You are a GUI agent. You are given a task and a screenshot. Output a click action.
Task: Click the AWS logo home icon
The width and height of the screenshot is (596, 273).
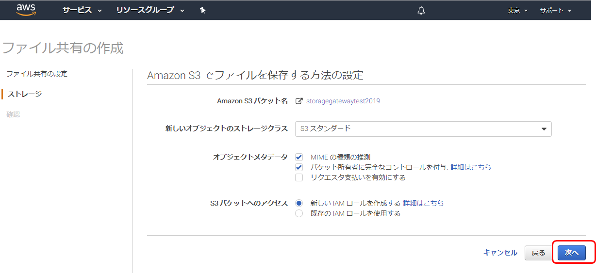pyautogui.click(x=26, y=10)
